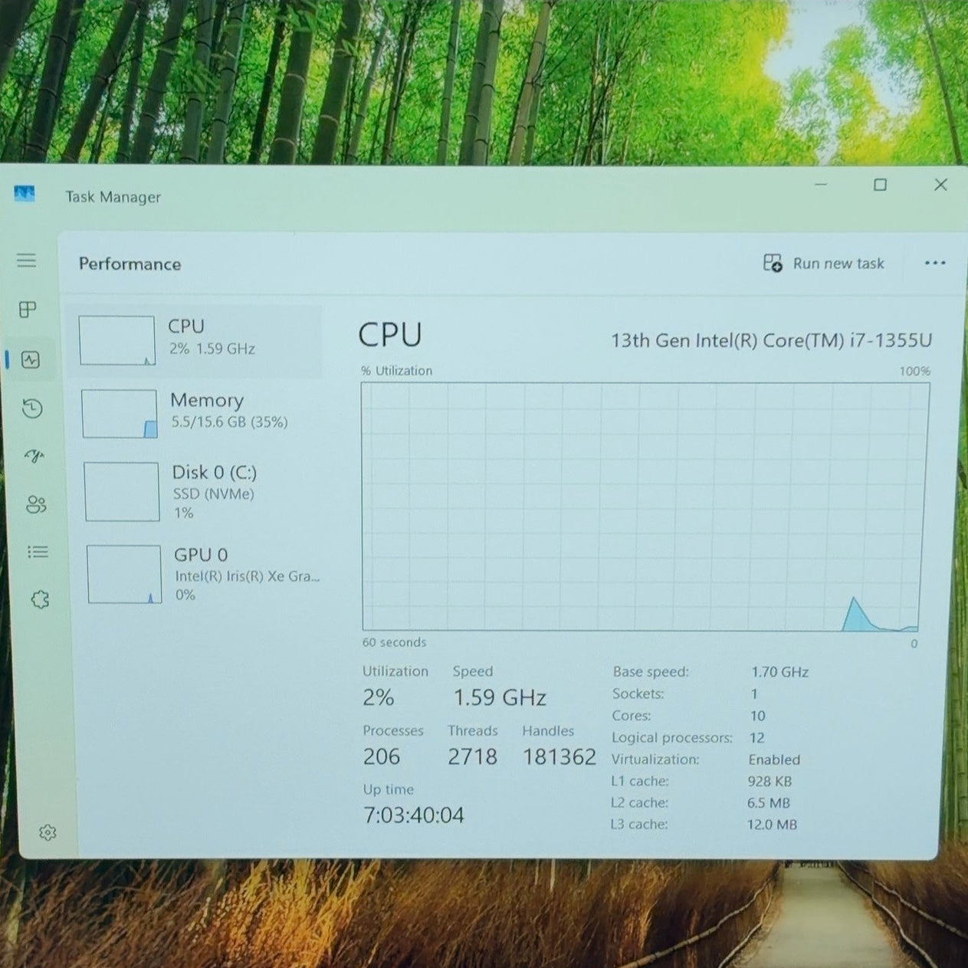968x968 pixels.
Task: Click the Cores value 10
Action: click(757, 716)
